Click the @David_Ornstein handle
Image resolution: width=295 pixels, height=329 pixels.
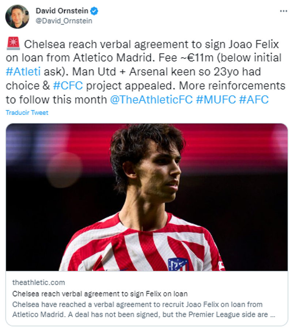(x=64, y=21)
